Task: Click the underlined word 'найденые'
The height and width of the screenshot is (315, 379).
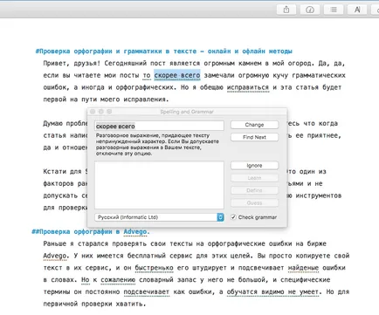Action: click(x=303, y=268)
